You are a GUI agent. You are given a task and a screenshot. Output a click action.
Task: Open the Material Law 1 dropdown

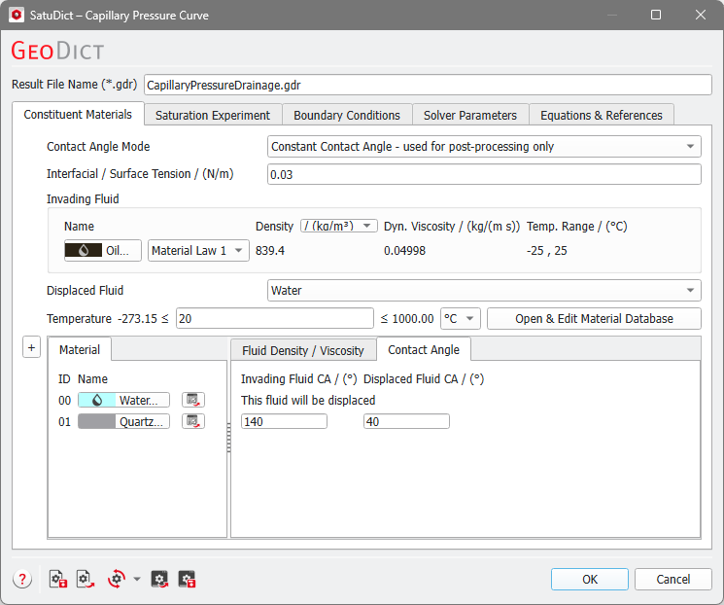(x=198, y=251)
